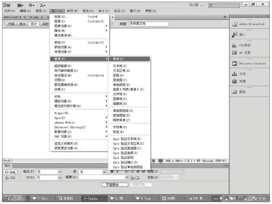Open the Business Catalyst panel
This screenshot has height=204, width=272.
pyautogui.click(x=249, y=63)
